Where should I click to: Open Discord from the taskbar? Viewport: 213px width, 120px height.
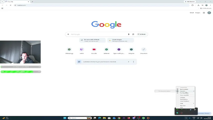tap(134, 118)
